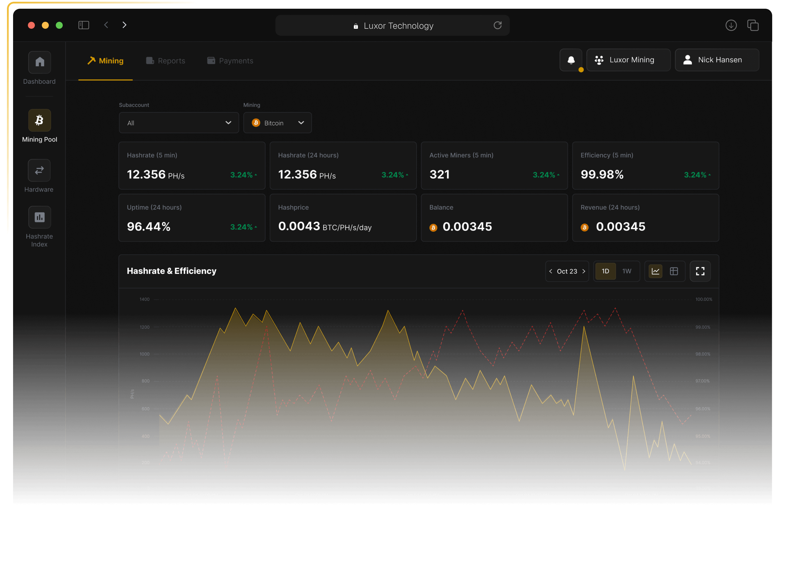Go forward with the browser forward arrow

click(x=124, y=25)
